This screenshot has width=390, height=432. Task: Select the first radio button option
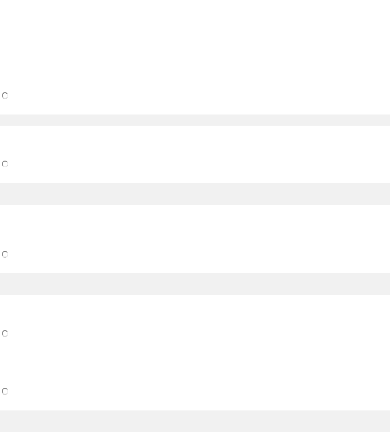point(5,96)
